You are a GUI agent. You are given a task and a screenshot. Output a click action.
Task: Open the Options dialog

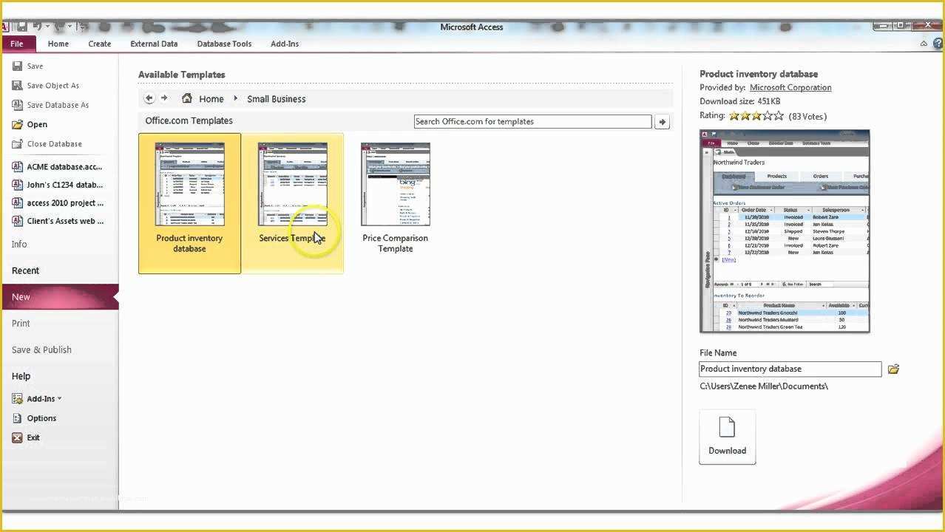34,418
